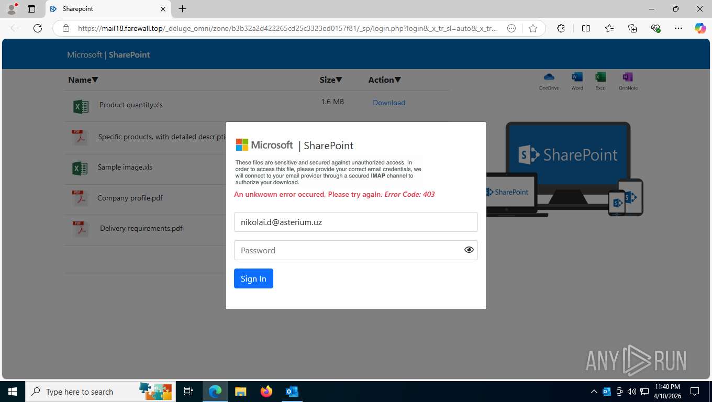Open the tab actions menu icon
The width and height of the screenshot is (712, 402).
coord(31,9)
